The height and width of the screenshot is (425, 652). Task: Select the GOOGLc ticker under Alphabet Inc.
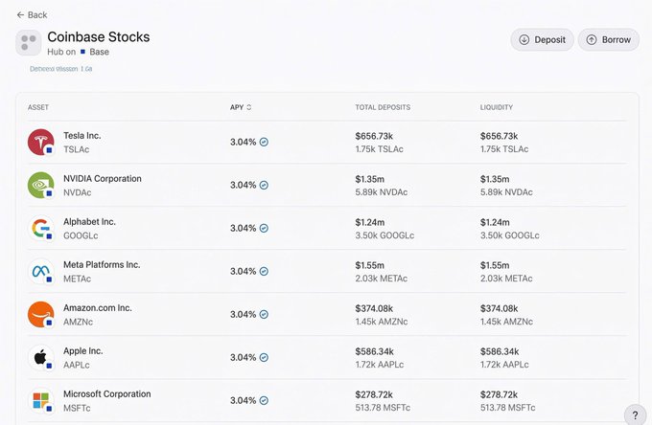tap(81, 235)
